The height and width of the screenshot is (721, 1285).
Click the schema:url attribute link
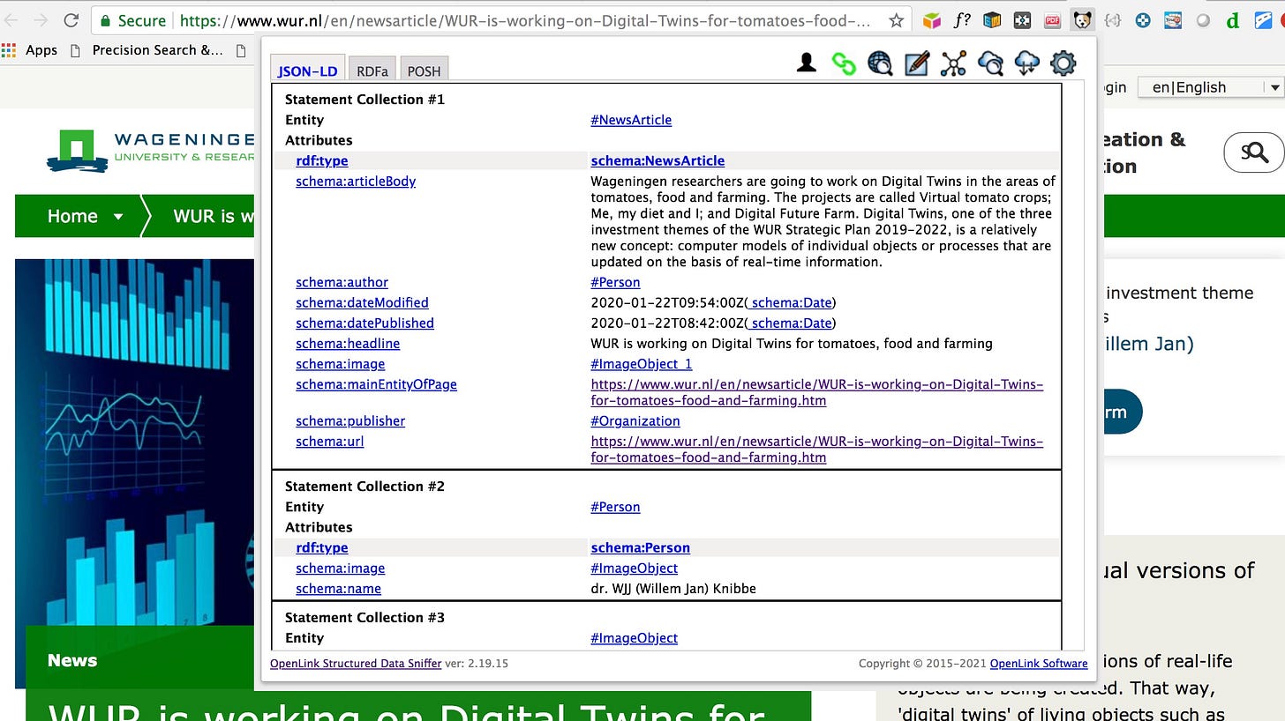pos(329,441)
